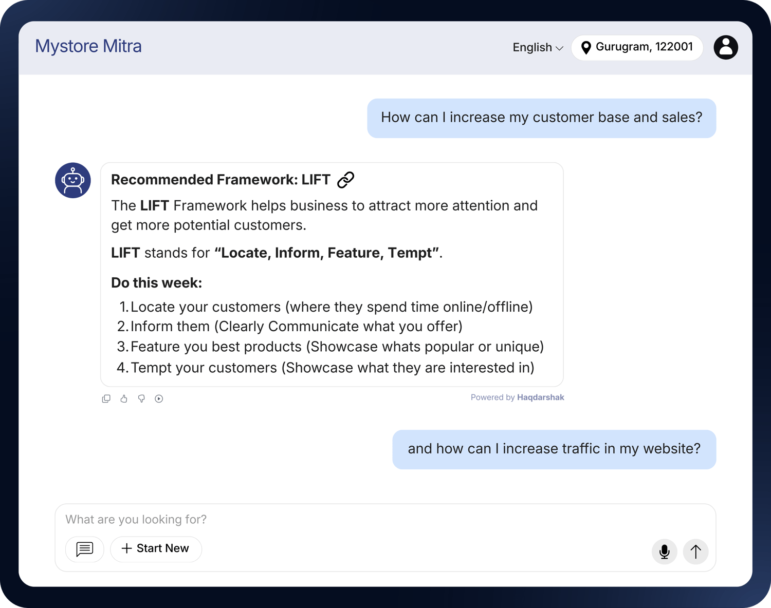Open the Haqdarshak link
Viewport: 771px width, 608px height.
(x=540, y=397)
